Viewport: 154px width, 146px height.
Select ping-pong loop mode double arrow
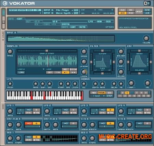pos(74,72)
